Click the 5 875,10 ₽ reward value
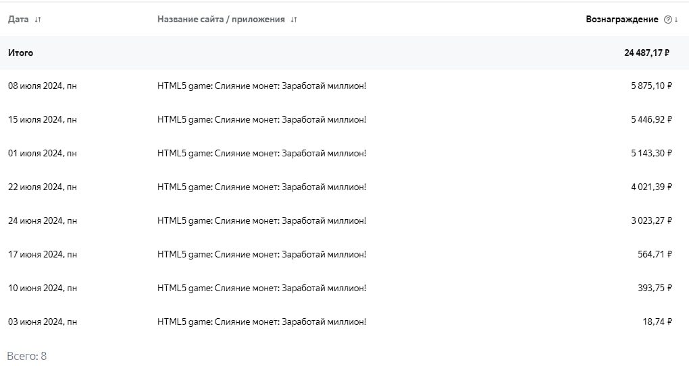The image size is (689, 366). (651, 86)
